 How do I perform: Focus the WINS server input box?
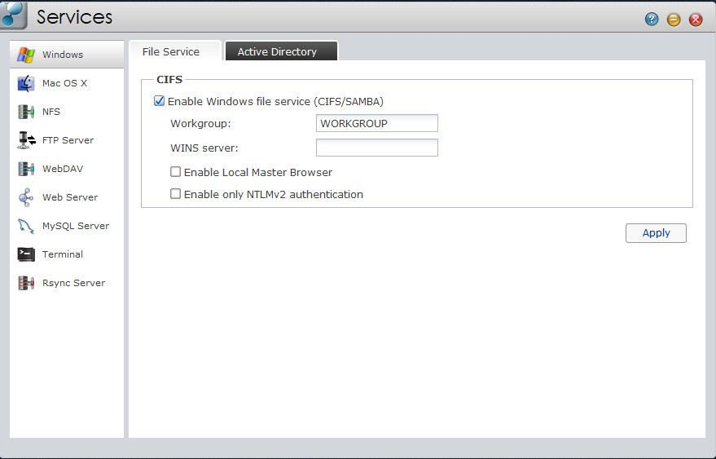click(x=376, y=148)
